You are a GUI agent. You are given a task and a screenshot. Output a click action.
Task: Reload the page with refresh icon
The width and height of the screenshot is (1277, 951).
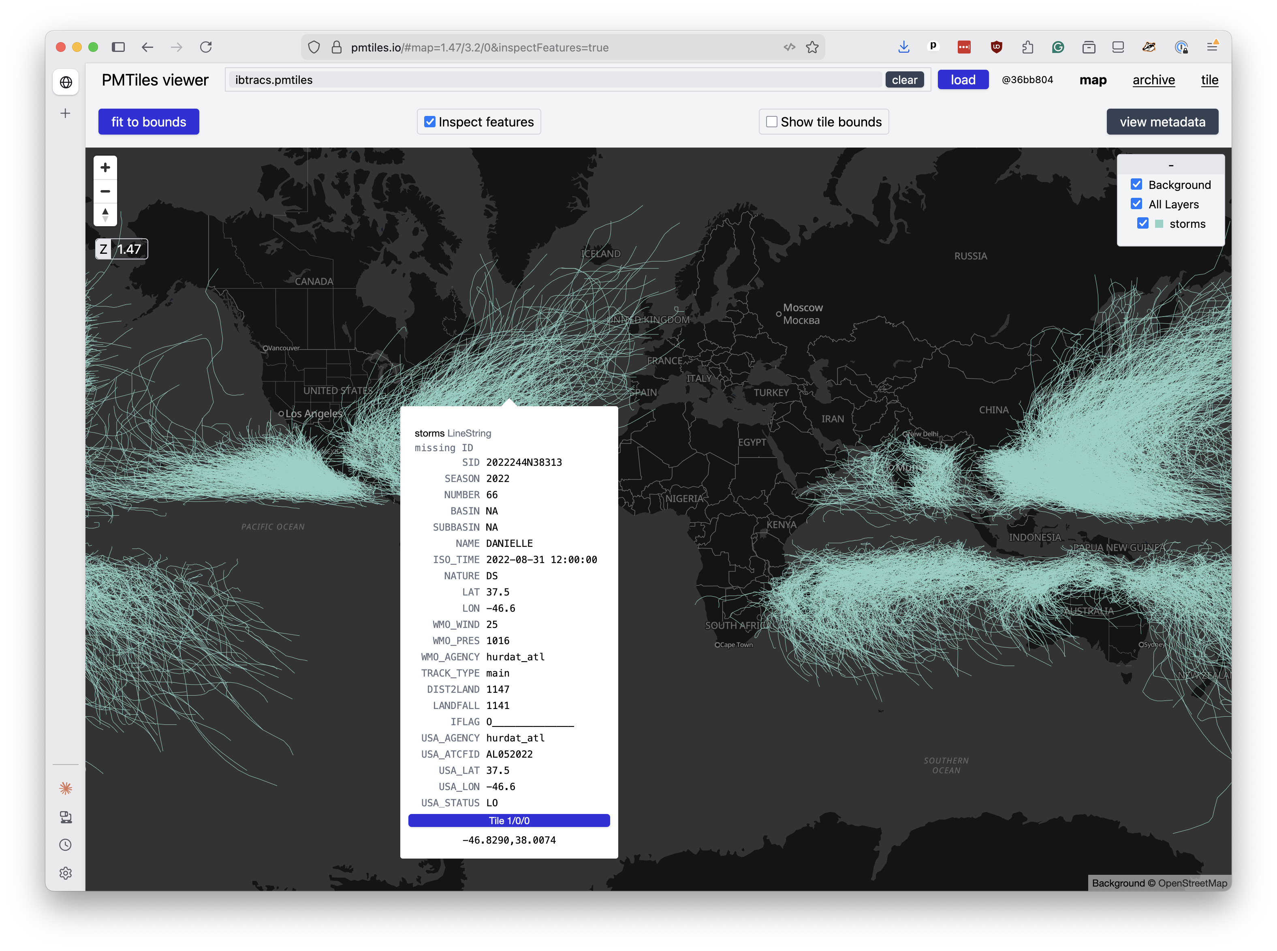pyautogui.click(x=206, y=47)
